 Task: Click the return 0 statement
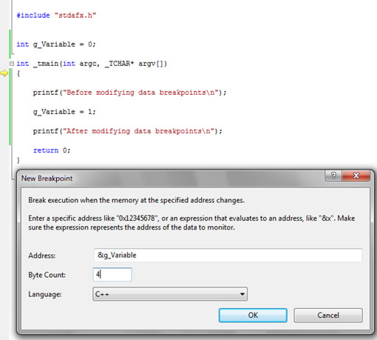point(52,150)
